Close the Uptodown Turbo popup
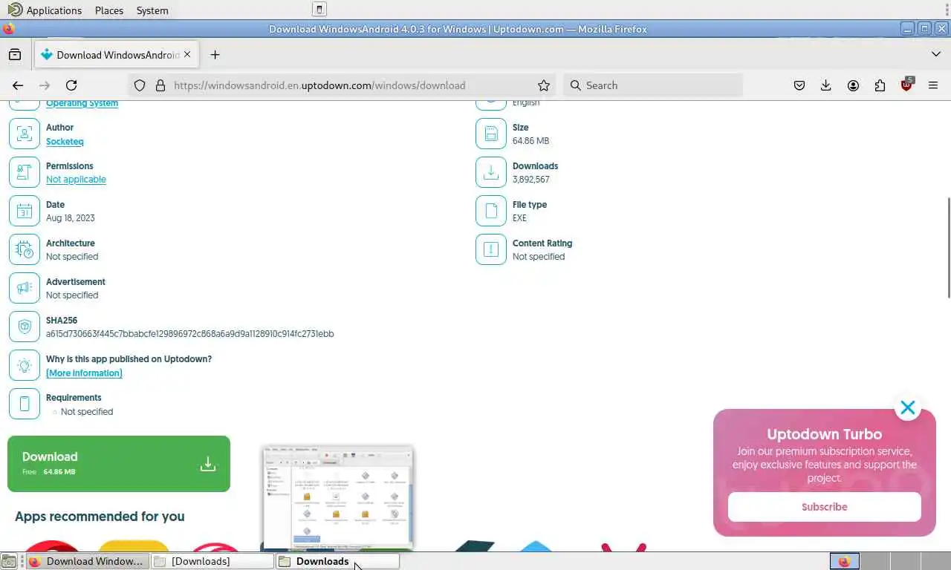The height and width of the screenshot is (570, 951). point(908,407)
